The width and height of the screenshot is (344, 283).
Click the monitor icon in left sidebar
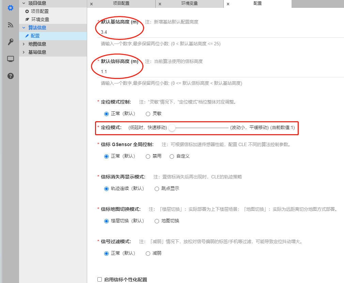10,59
